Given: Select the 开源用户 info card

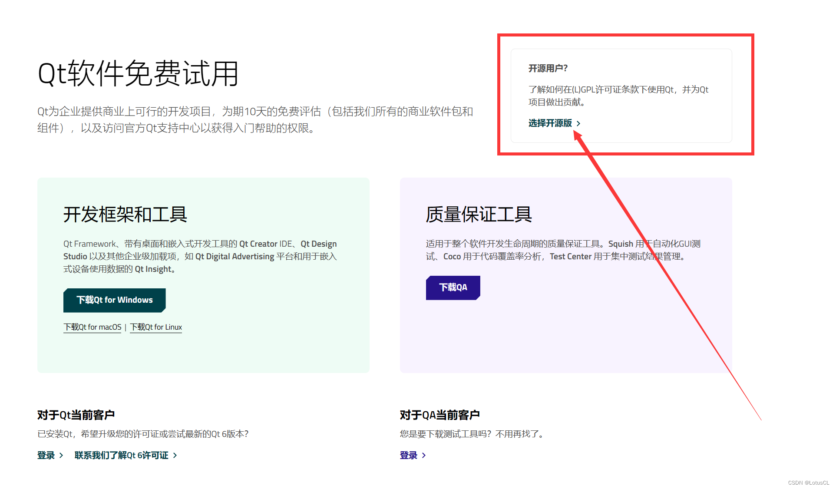Looking at the screenshot, I should tap(621, 96).
